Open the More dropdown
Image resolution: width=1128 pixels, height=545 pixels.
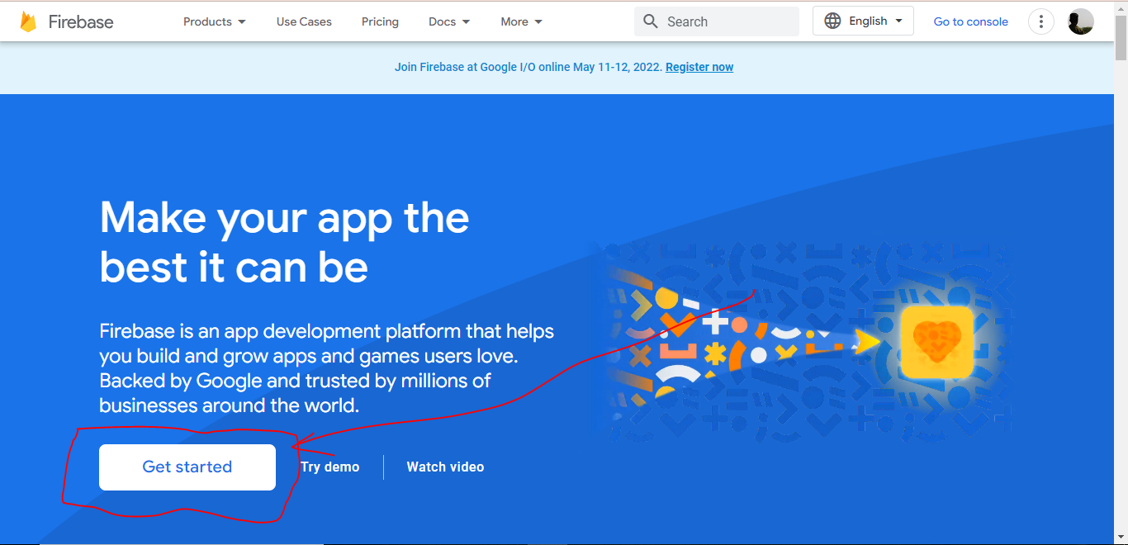click(x=520, y=21)
